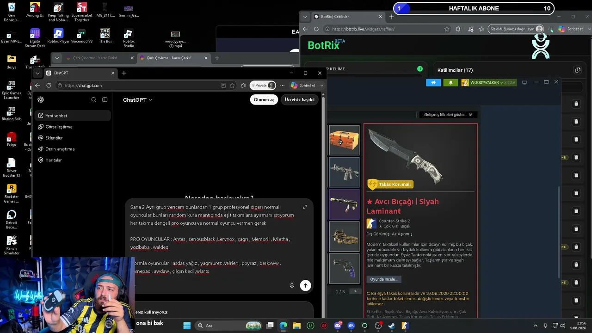Click the Oturum aç button
This screenshot has height=333, width=592.
[x=264, y=99]
